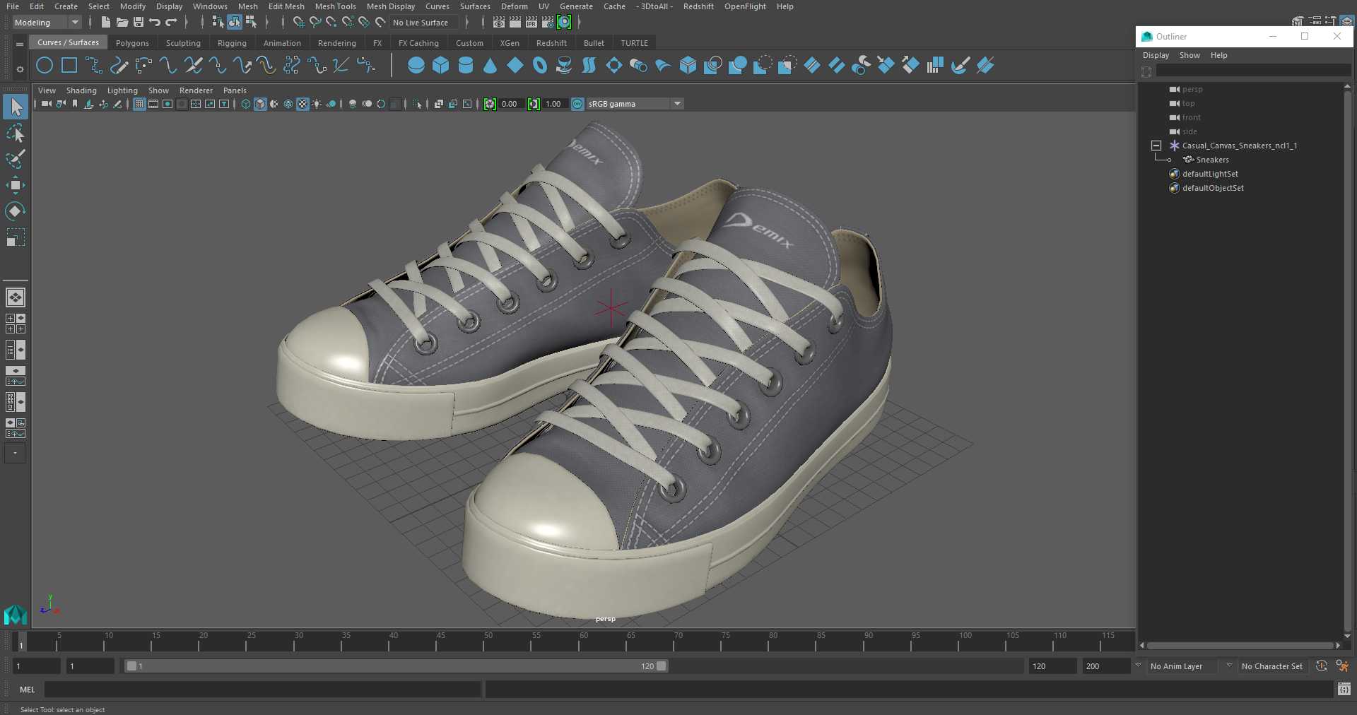Choose the Revolve surface tool
The image size is (1357, 715).
click(564, 66)
